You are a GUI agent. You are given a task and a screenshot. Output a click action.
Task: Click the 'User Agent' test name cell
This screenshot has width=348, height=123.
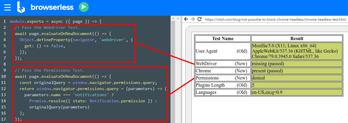click(223, 51)
